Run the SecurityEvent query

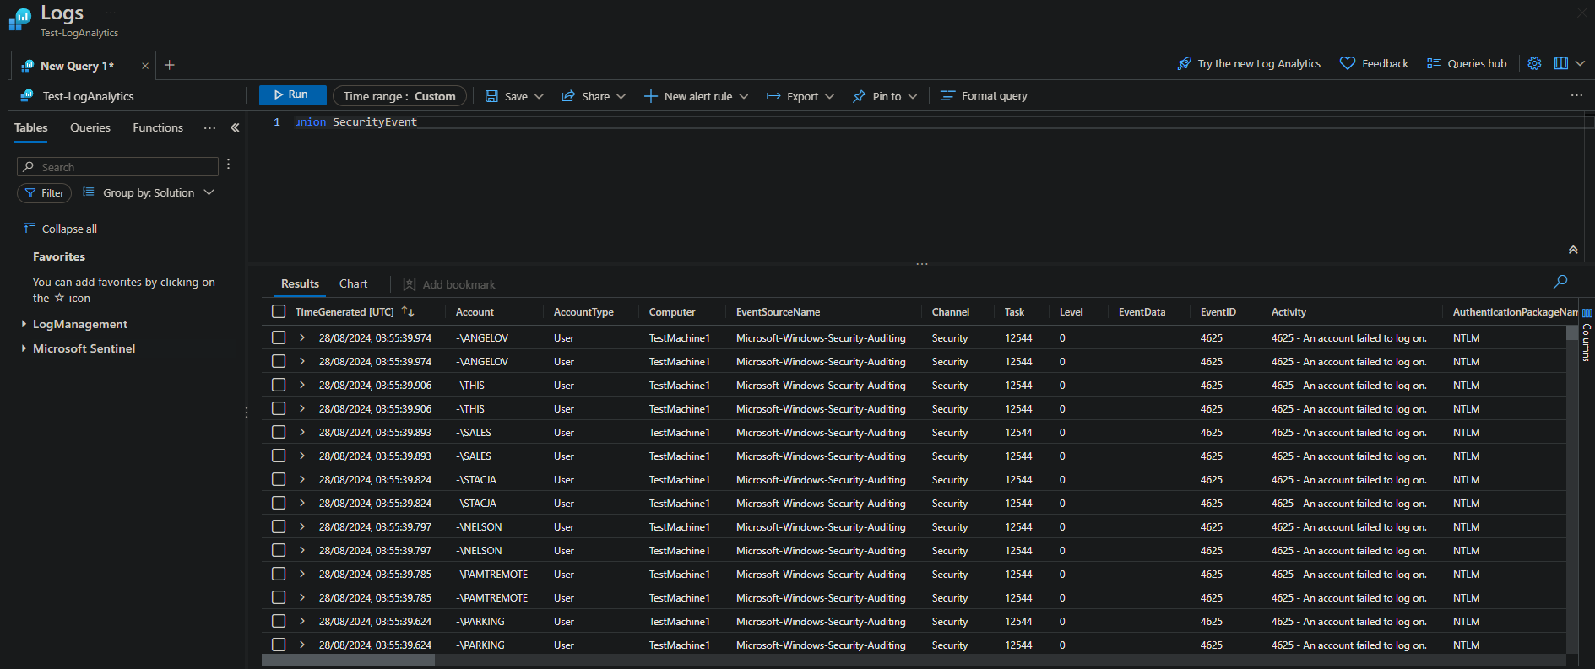coord(292,95)
